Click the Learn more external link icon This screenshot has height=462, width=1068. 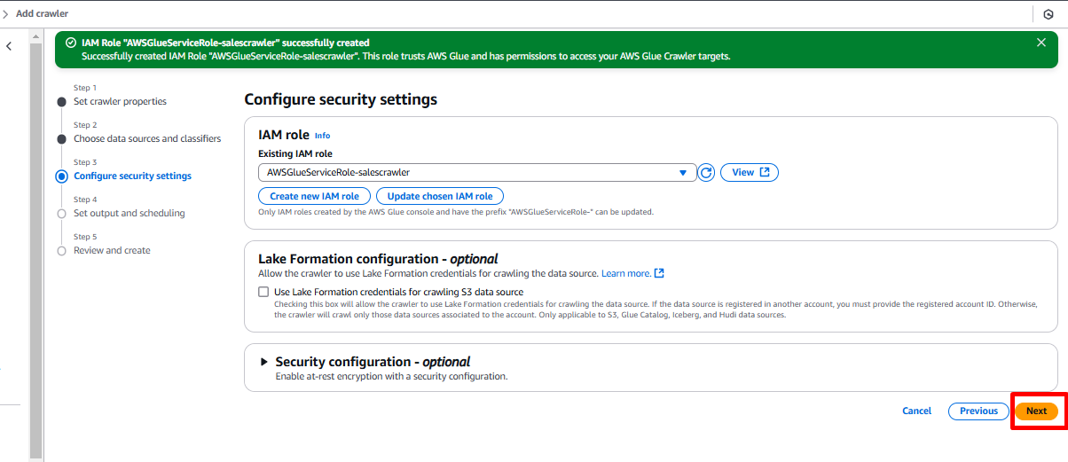pos(659,273)
